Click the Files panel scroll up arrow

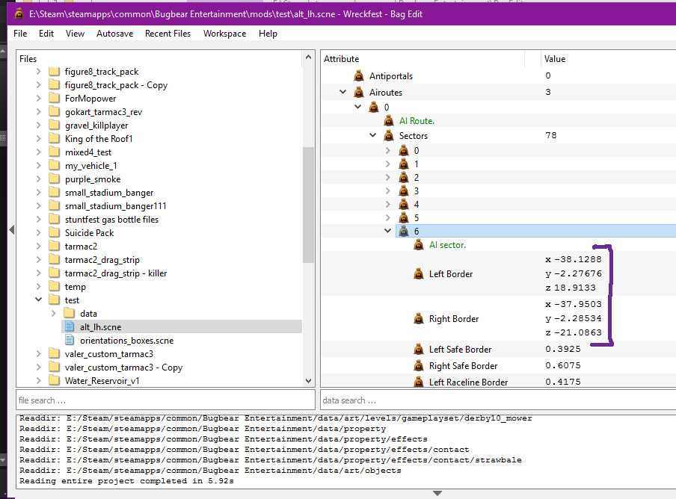tap(308, 58)
